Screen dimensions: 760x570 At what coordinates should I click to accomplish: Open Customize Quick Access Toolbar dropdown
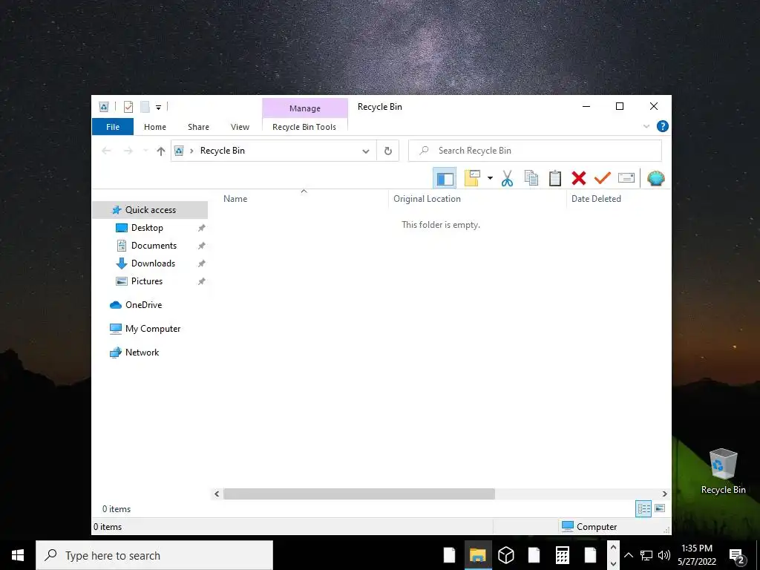(159, 107)
